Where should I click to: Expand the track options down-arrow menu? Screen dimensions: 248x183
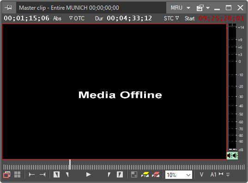click(228, 175)
